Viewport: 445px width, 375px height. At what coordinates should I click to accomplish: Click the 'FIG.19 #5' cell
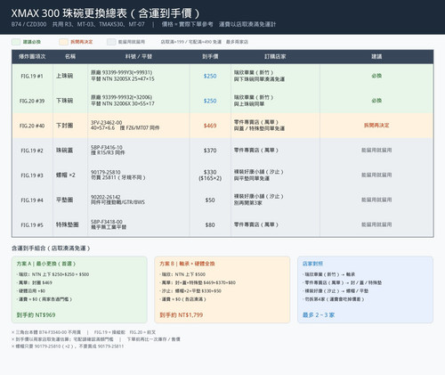(32, 225)
